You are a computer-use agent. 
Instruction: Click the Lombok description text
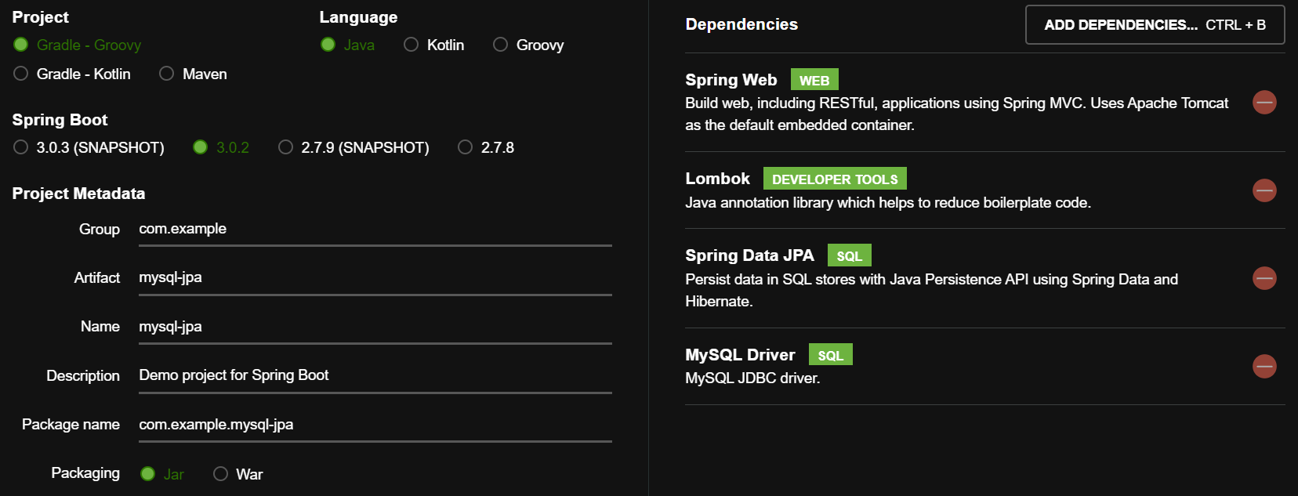pyautogui.click(x=888, y=202)
